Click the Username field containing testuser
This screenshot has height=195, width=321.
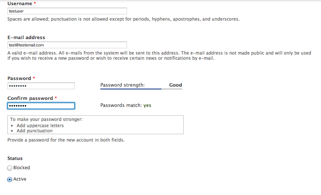pos(67,11)
